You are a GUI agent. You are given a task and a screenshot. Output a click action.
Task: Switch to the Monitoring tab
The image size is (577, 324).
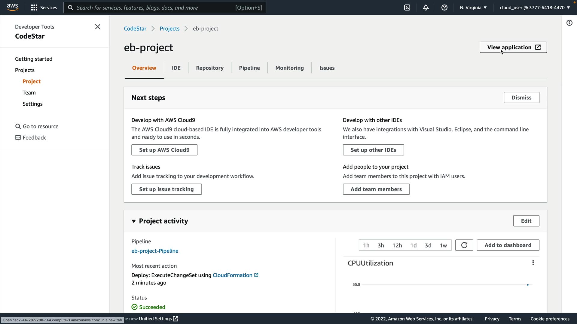pos(289,68)
